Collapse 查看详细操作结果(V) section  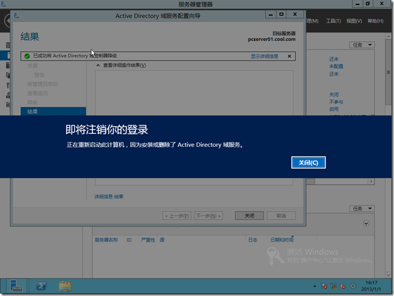click(x=98, y=65)
